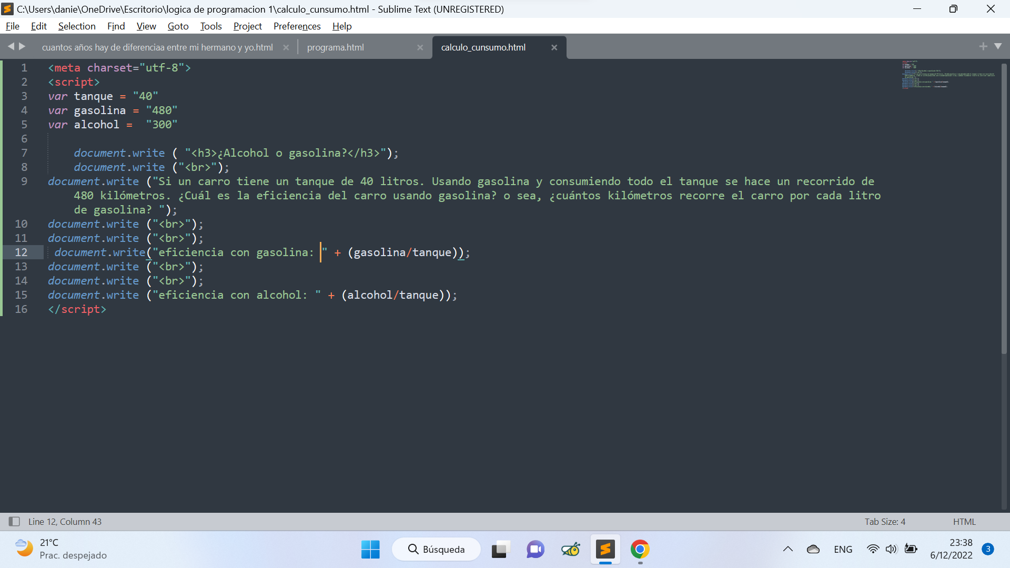Click Sublime Text taskbar icon
Viewport: 1010px width, 568px height.
click(605, 550)
